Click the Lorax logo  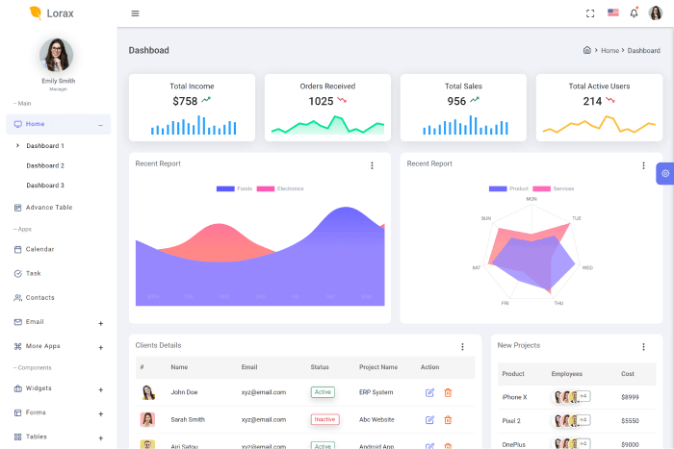pyautogui.click(x=51, y=13)
